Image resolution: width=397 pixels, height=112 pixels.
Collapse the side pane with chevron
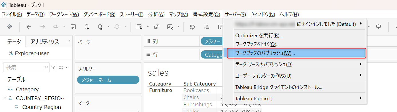point(69,42)
